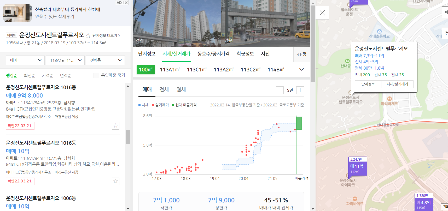Show 월세 price chart tab
This screenshot has width=448, height=211.
181,89
